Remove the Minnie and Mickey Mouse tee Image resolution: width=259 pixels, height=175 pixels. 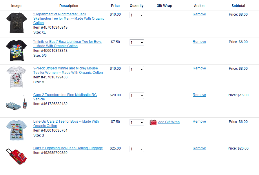coord(199,68)
